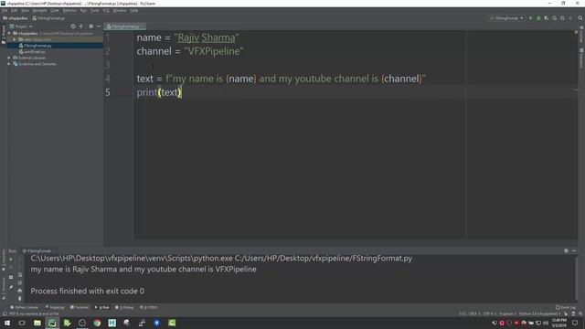Click print(text) on line 5
This screenshot has width=585, height=329.
[x=159, y=92]
